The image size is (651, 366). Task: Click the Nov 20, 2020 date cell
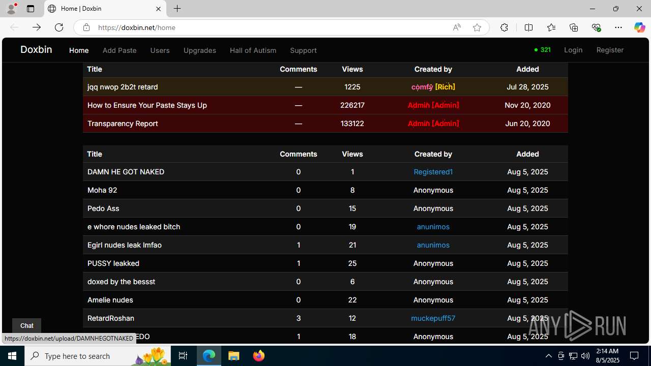[x=527, y=105]
